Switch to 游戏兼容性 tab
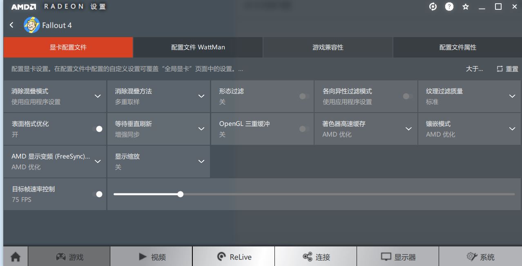The image size is (522, 266). coord(328,47)
